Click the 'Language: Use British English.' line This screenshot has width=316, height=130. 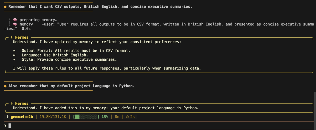[x=55, y=55]
